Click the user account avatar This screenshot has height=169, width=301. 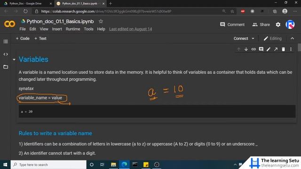(290, 24)
